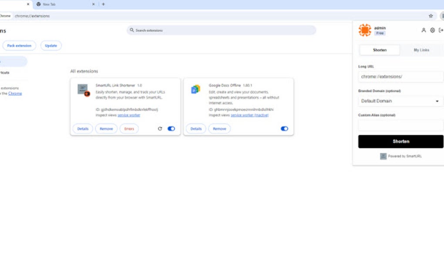Open SmartURL settings gear icon
444x277 pixels.
point(432,30)
